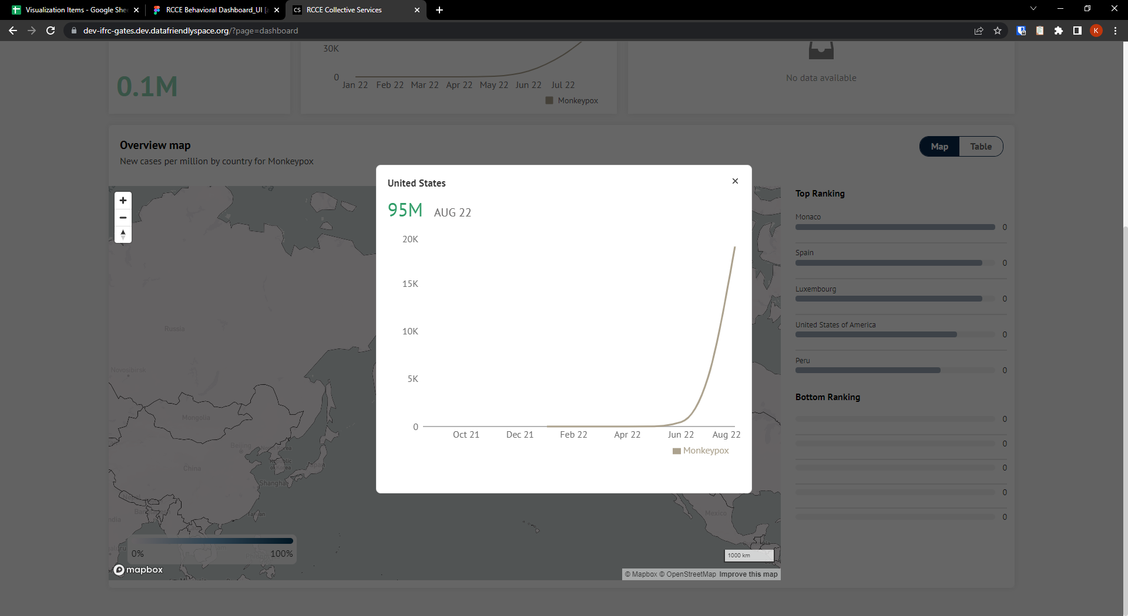Open the browser share icon
Viewport: 1128px width, 616px height.
[978, 31]
